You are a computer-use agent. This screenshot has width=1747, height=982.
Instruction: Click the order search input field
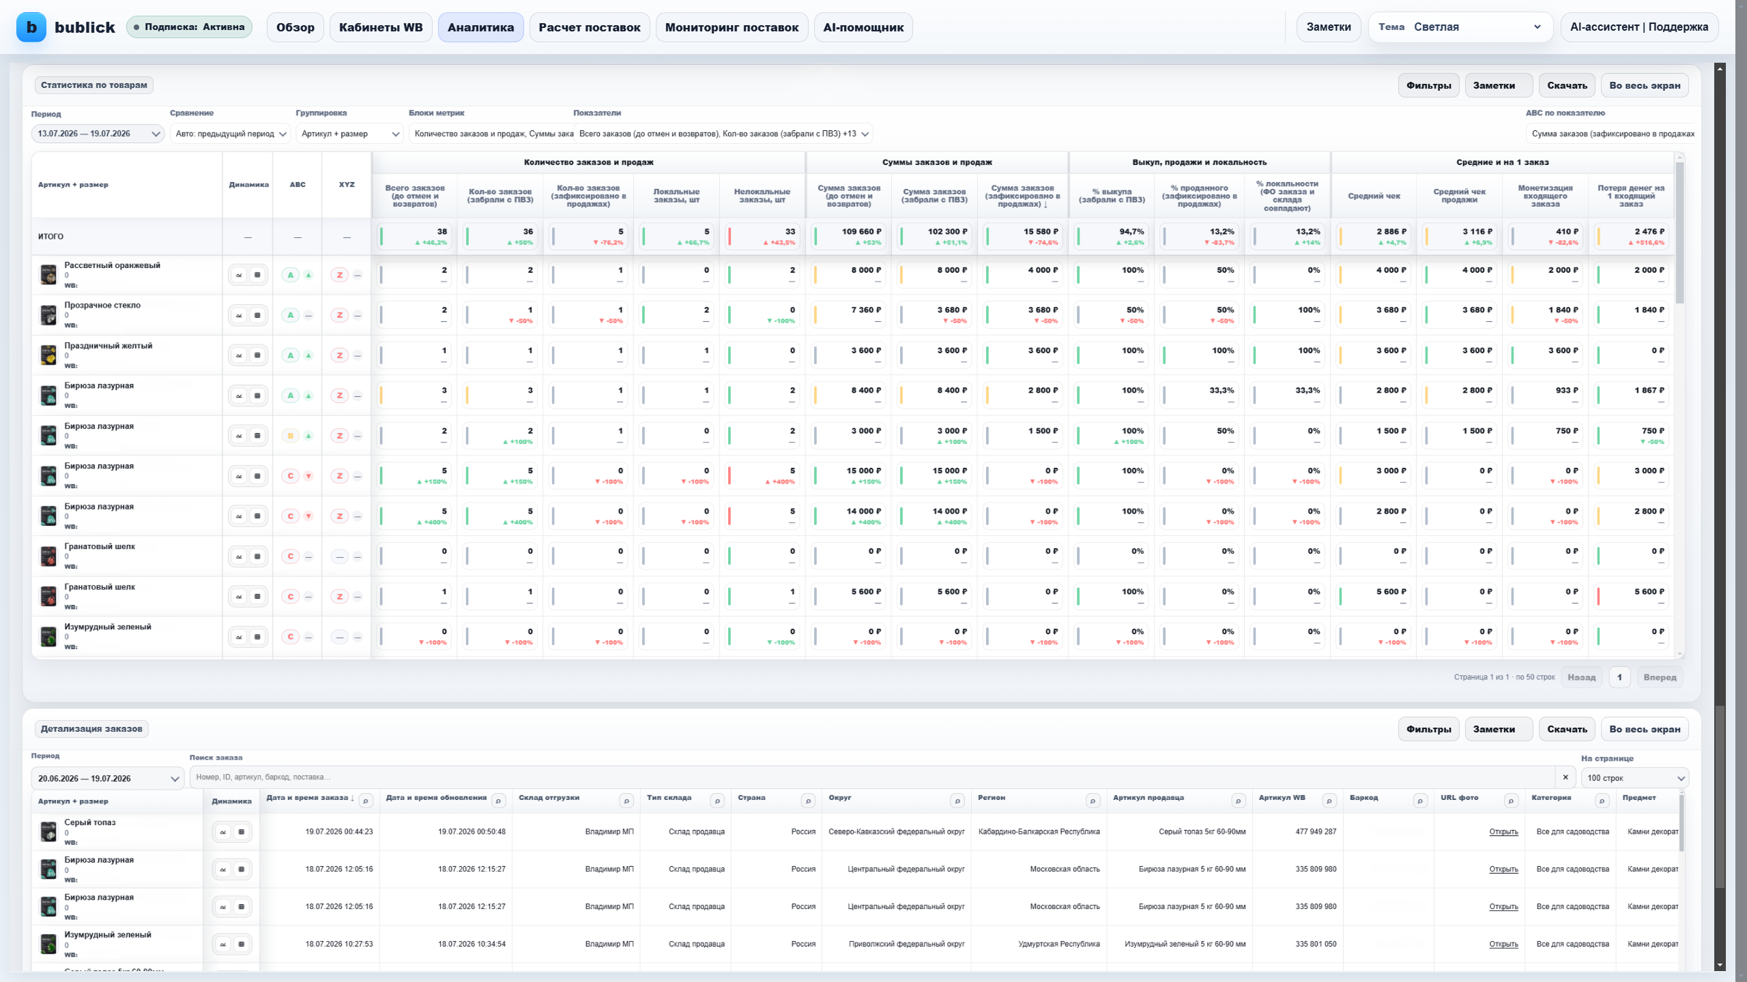coord(872,777)
